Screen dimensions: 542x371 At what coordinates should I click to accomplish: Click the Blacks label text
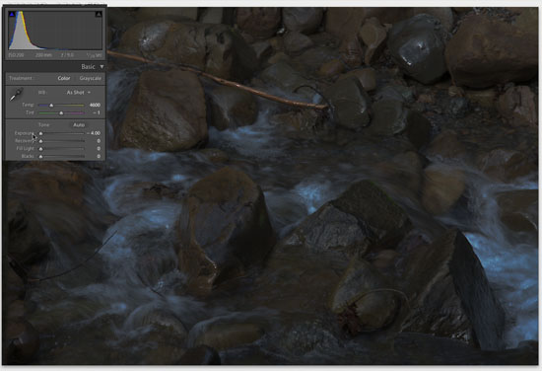28,157
